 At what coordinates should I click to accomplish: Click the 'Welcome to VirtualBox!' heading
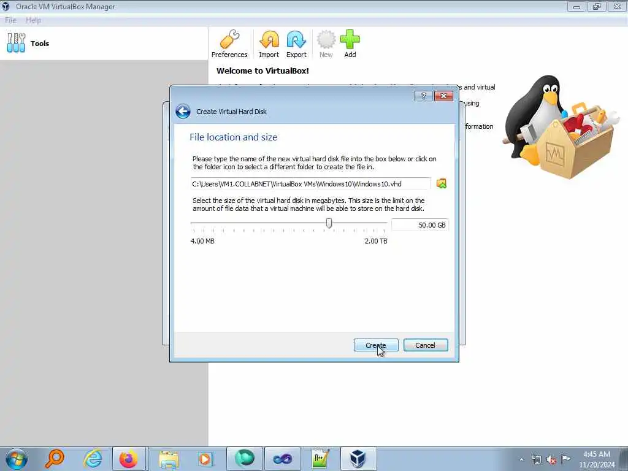coord(262,71)
